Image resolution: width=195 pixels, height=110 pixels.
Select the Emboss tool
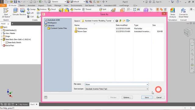tap(42, 9)
